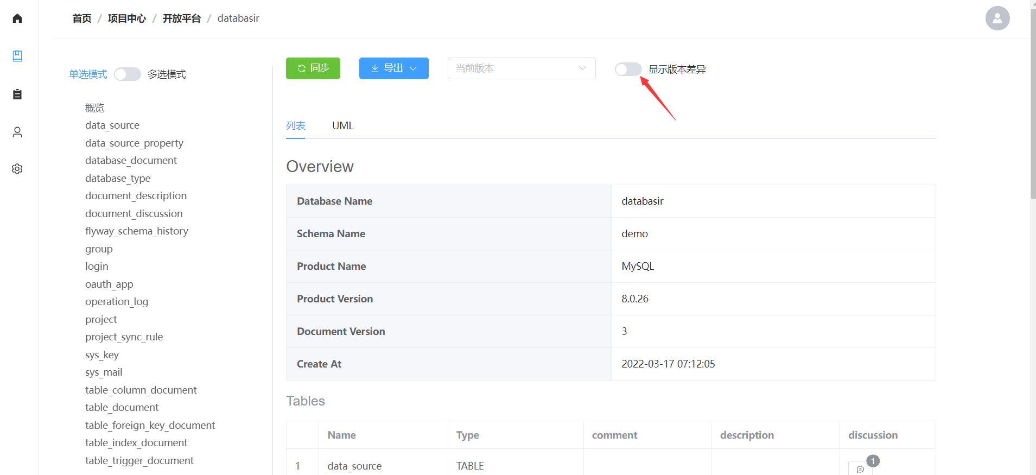Open the clipboard icon in sidebar

17,94
